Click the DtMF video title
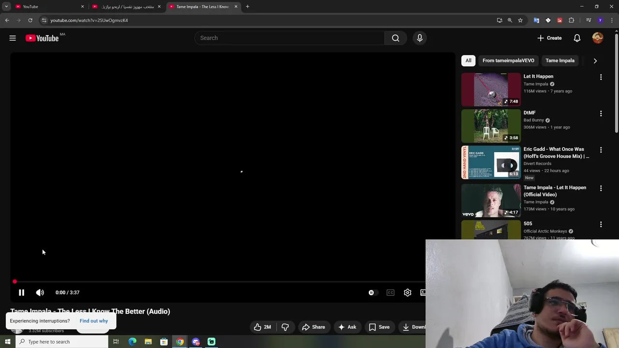 (x=530, y=113)
